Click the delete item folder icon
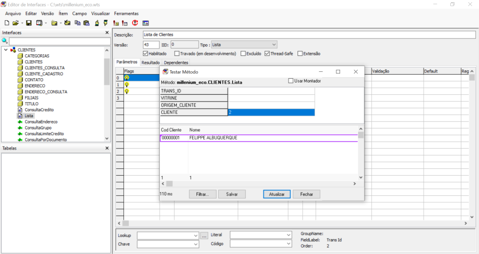 click(68, 23)
